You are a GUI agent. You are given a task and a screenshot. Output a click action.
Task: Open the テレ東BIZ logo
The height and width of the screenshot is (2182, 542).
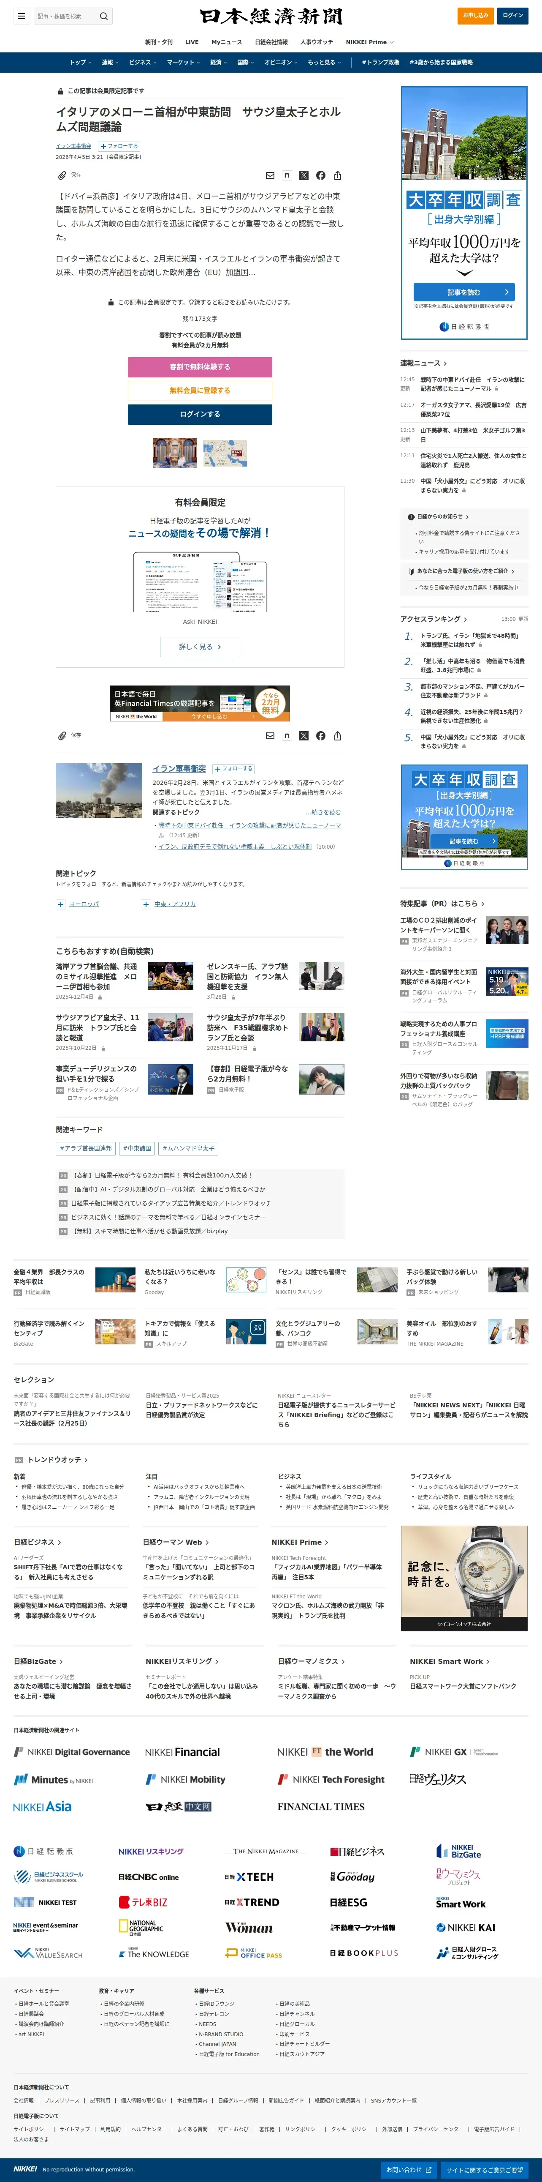tap(143, 1902)
